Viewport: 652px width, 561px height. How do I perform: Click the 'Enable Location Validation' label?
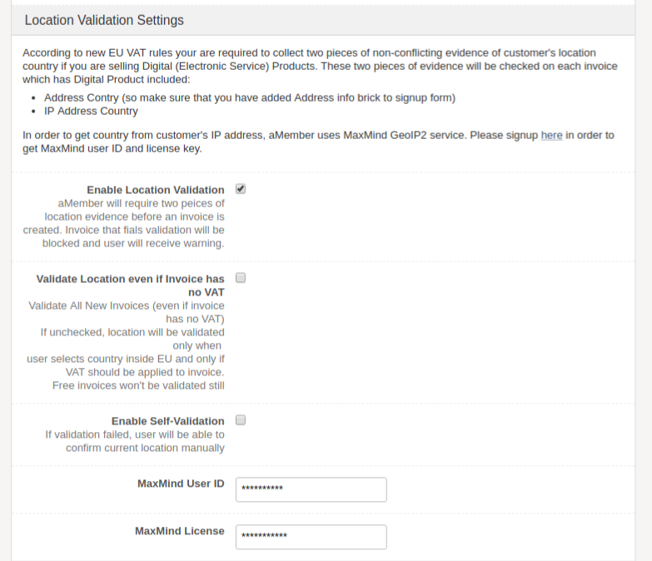click(x=155, y=190)
